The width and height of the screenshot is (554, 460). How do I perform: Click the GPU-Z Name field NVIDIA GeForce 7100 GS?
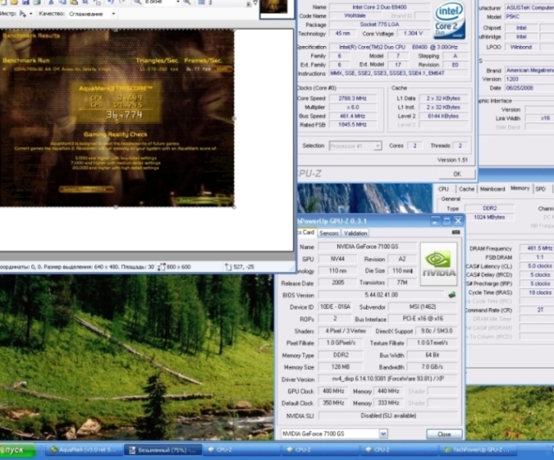[x=367, y=246]
